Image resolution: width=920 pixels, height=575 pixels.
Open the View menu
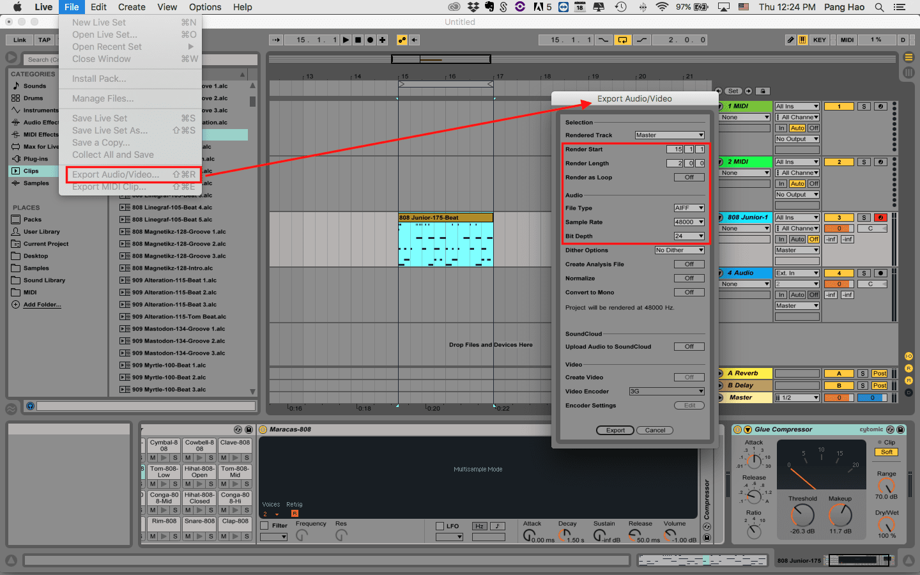pos(167,7)
